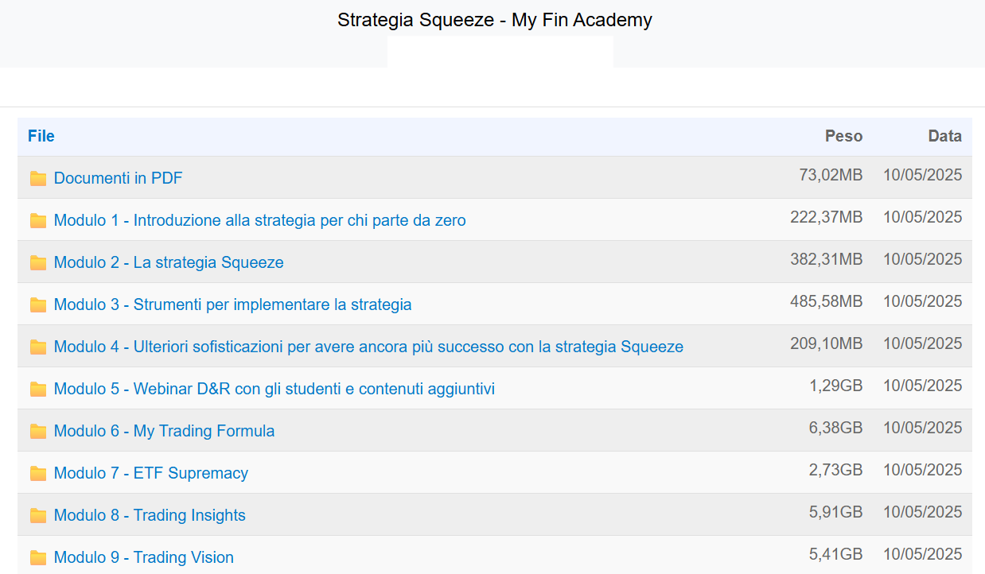Open the Documenti in PDF link
Viewport: 985px width, 574px height.
(118, 178)
